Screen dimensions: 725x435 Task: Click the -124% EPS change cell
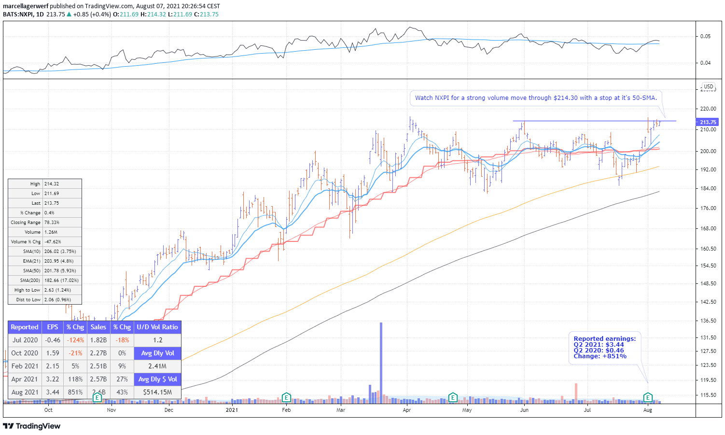pos(75,340)
